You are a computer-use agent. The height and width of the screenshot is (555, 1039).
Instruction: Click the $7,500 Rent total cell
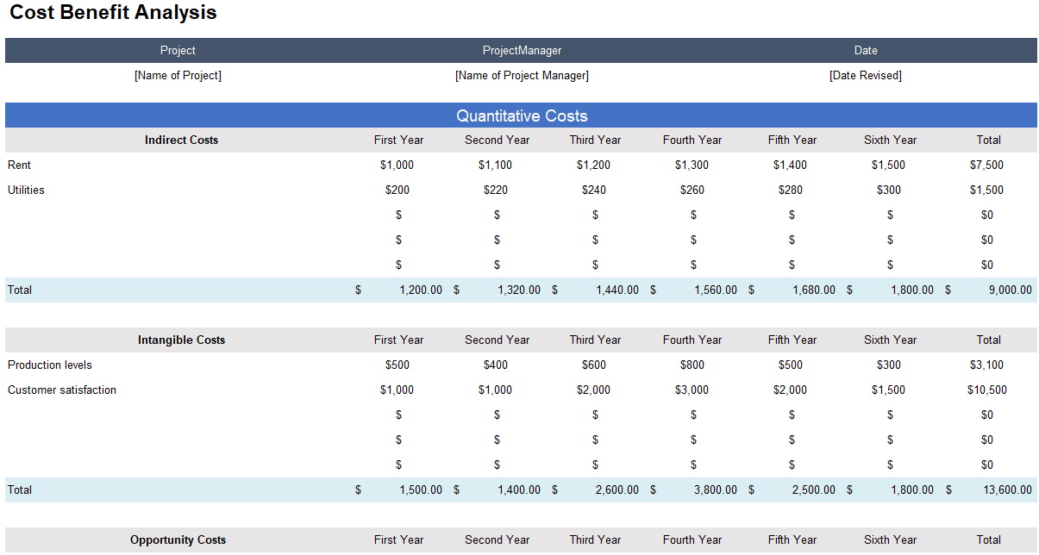989,165
